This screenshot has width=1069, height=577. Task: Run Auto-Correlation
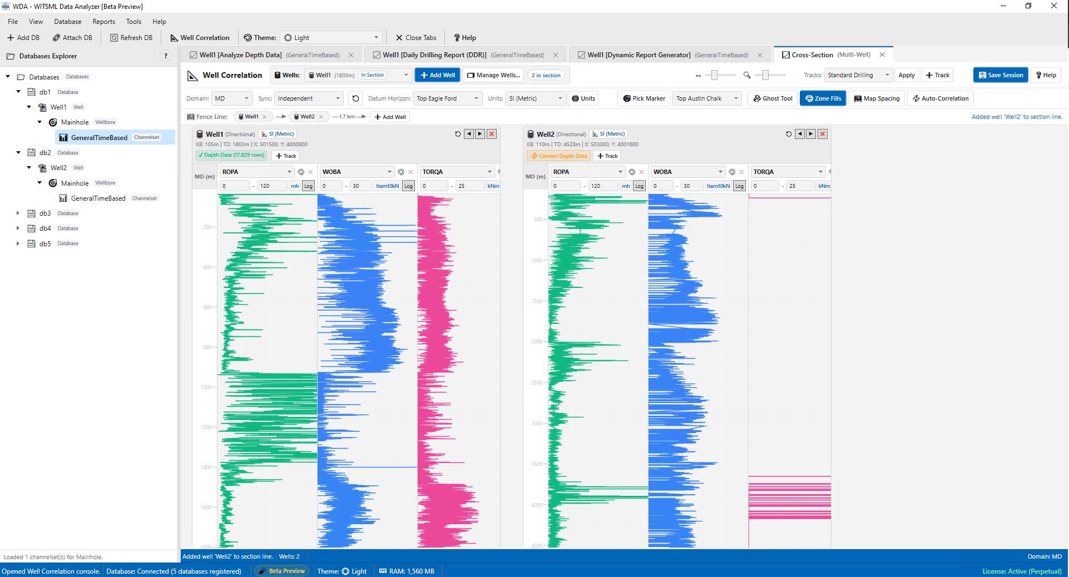(x=941, y=98)
